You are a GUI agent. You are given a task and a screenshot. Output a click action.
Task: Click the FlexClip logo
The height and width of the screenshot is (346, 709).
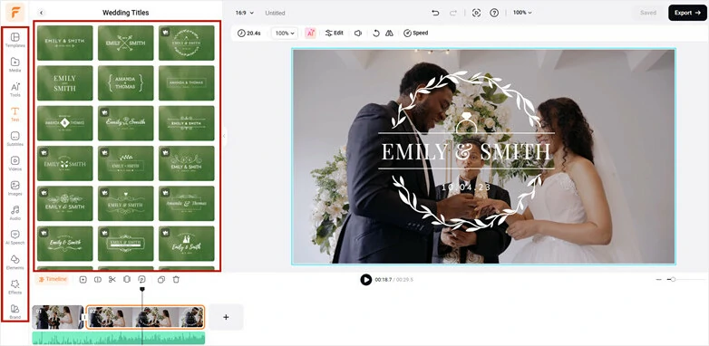click(x=15, y=12)
